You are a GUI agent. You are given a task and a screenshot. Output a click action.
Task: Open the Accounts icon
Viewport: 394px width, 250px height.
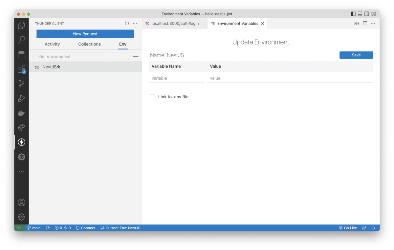click(21, 202)
